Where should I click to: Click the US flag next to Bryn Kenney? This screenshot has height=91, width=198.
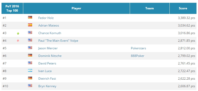pyautogui.click(x=30, y=86)
